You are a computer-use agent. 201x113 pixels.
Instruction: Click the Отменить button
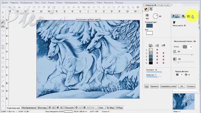pos(191,86)
